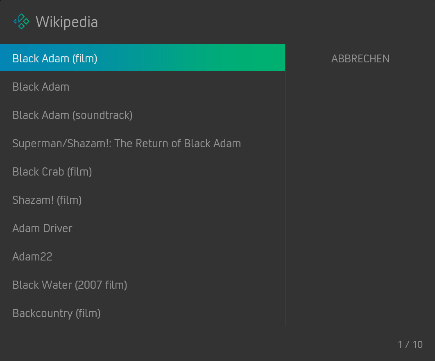The width and height of the screenshot is (435, 361).
Task: Click the highlighted gradient selection bar
Action: click(x=142, y=57)
